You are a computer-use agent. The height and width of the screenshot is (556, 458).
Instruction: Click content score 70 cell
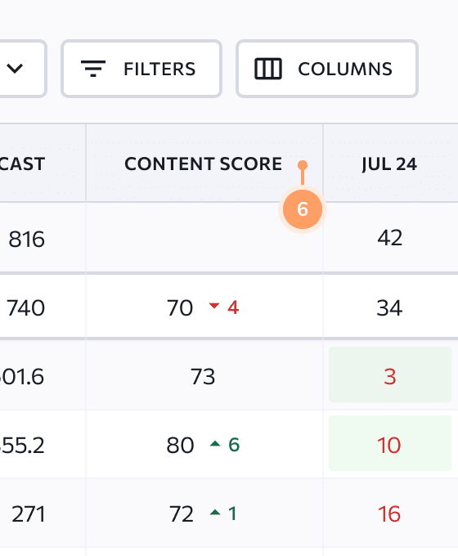[x=180, y=307]
